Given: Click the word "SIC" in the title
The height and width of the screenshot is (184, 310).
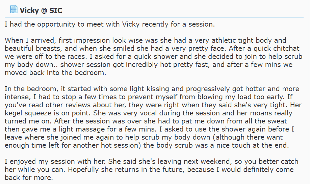Looking at the screenshot, I should (x=56, y=10).
